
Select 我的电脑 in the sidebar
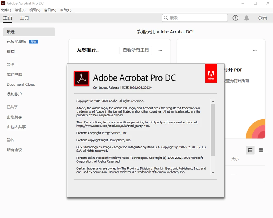15,75
